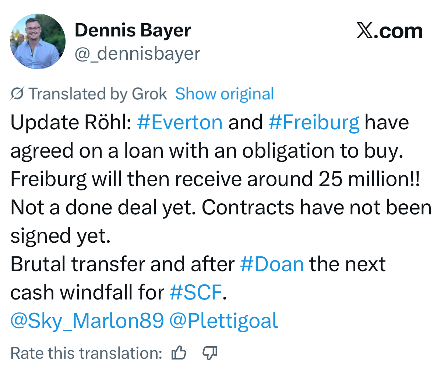Click the "Contracts have not been" text
The height and width of the screenshot is (375, 444).
click(316, 207)
